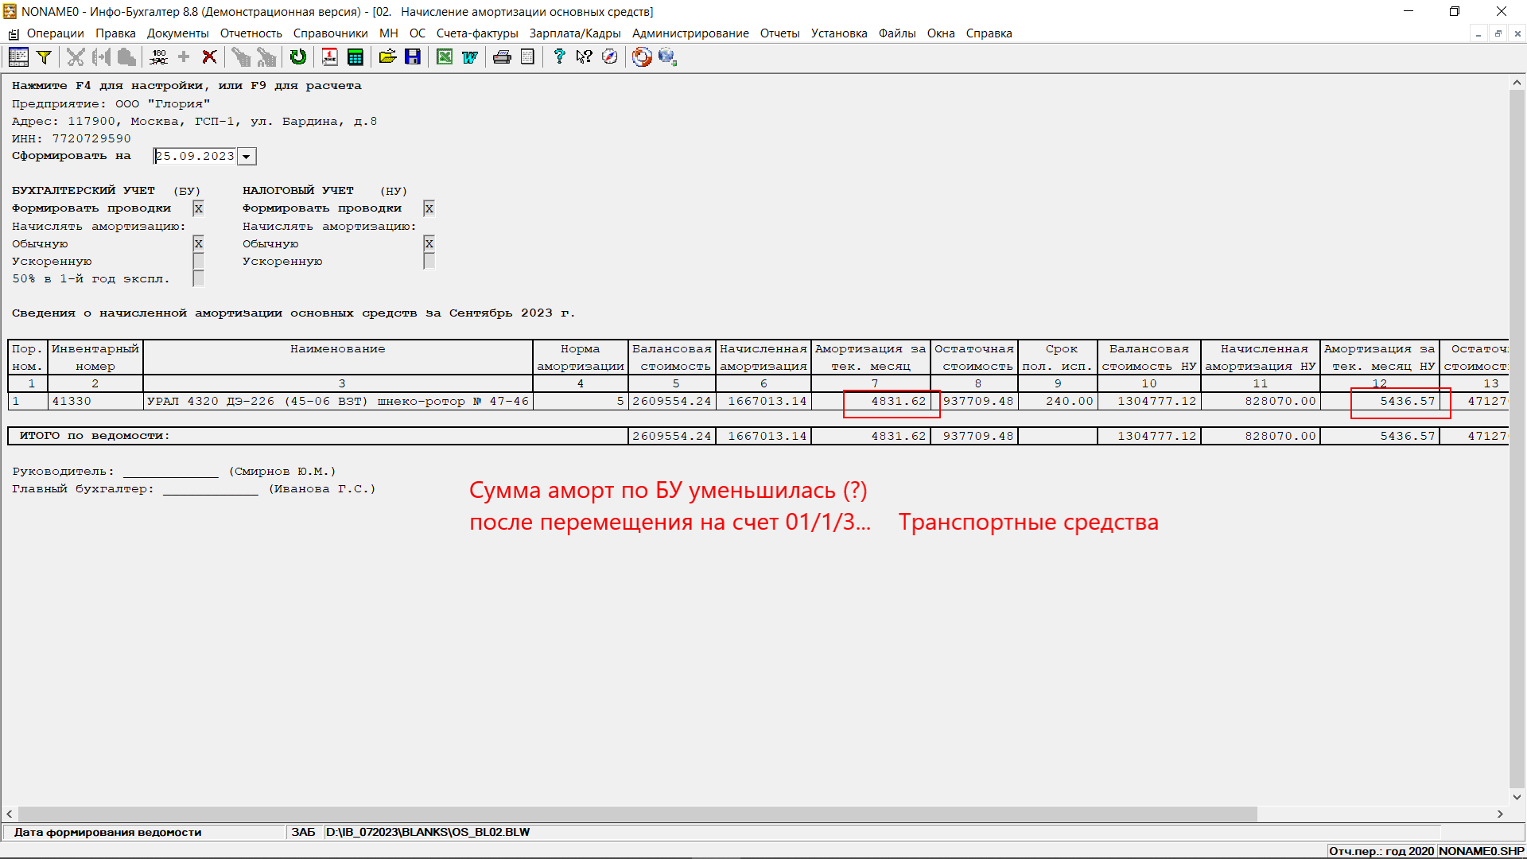Click the blue floppy disk save icon
The width and height of the screenshot is (1527, 859).
point(413,56)
